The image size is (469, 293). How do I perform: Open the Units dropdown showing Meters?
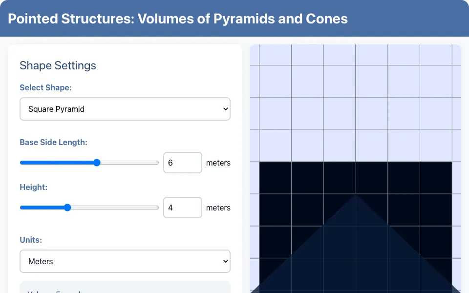click(x=125, y=261)
